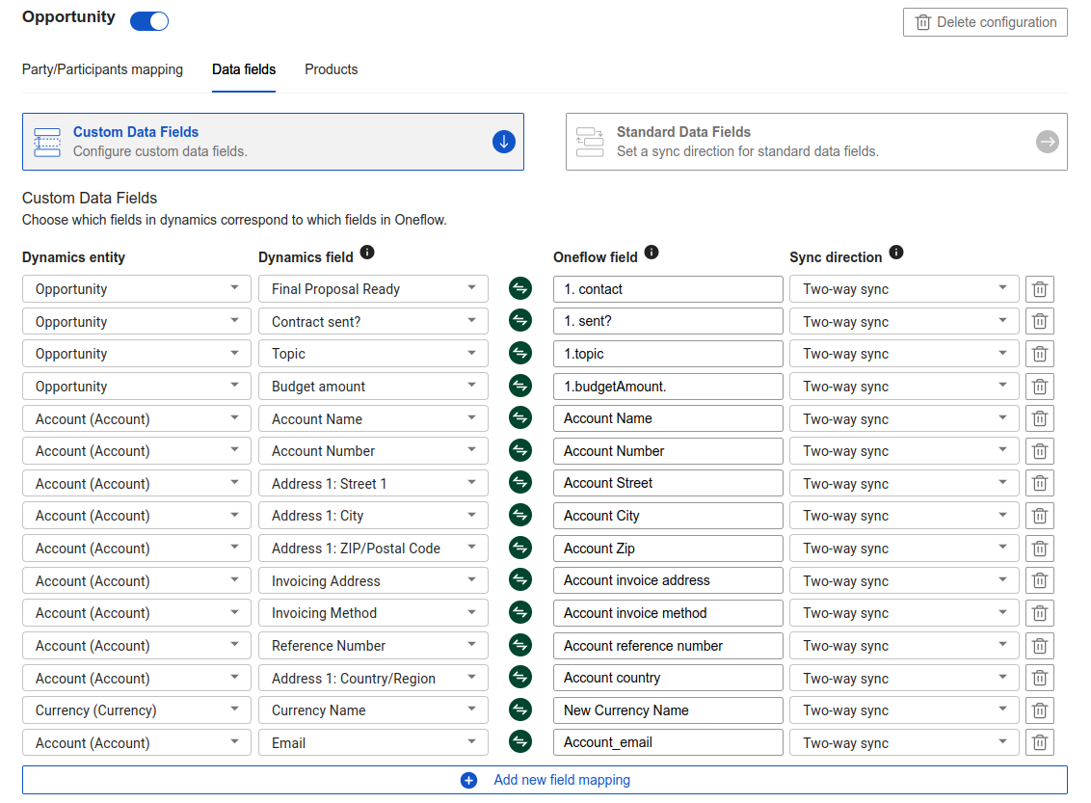The width and height of the screenshot is (1091, 803).
Task: Select the Data fields tab
Action: click(244, 69)
